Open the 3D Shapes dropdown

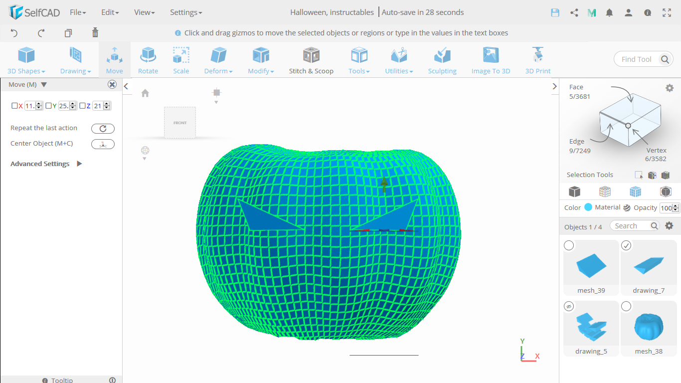click(x=26, y=60)
